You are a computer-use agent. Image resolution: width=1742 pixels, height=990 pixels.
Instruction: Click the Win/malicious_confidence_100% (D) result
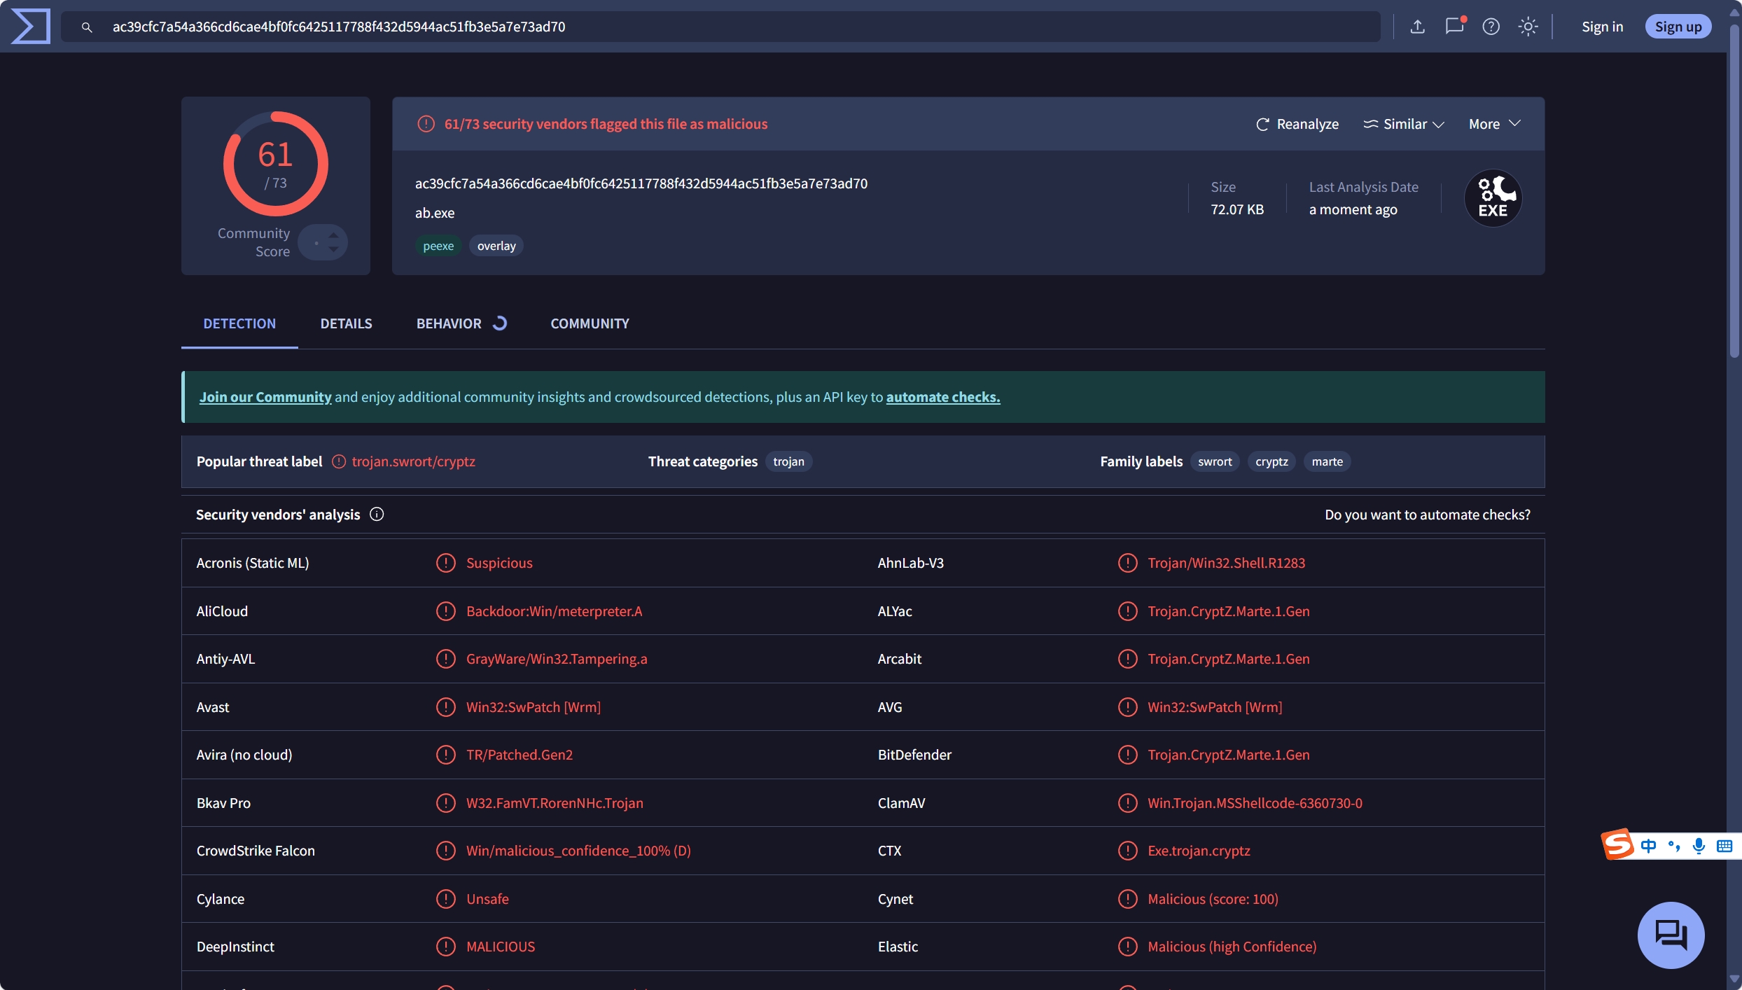click(578, 851)
